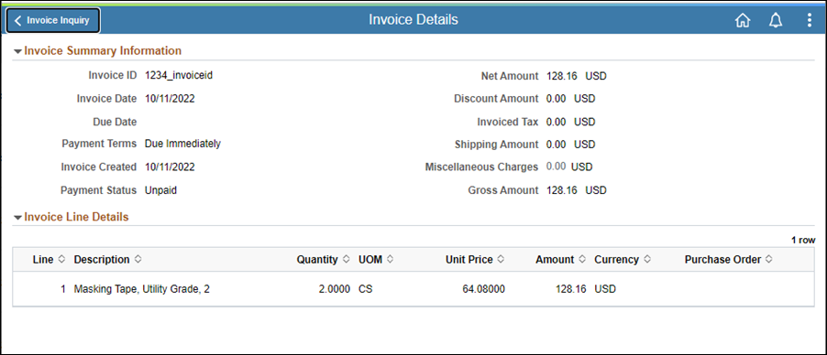Image resolution: width=827 pixels, height=355 pixels.
Task: Sort by Currency column sort icon
Action: (647, 259)
